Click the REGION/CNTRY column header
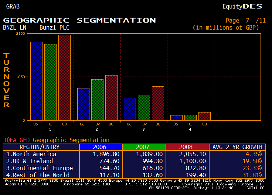 (41, 147)
